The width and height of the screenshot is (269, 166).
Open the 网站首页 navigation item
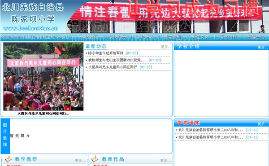tap(90, 37)
